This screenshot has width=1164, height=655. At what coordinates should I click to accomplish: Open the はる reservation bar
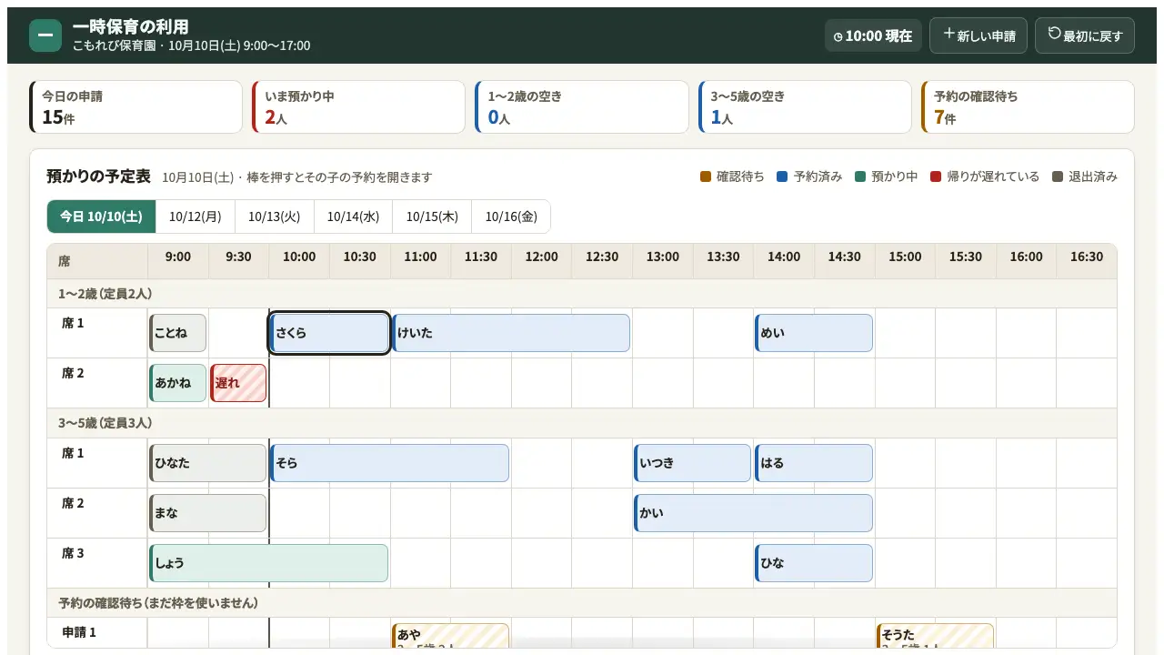tap(814, 463)
